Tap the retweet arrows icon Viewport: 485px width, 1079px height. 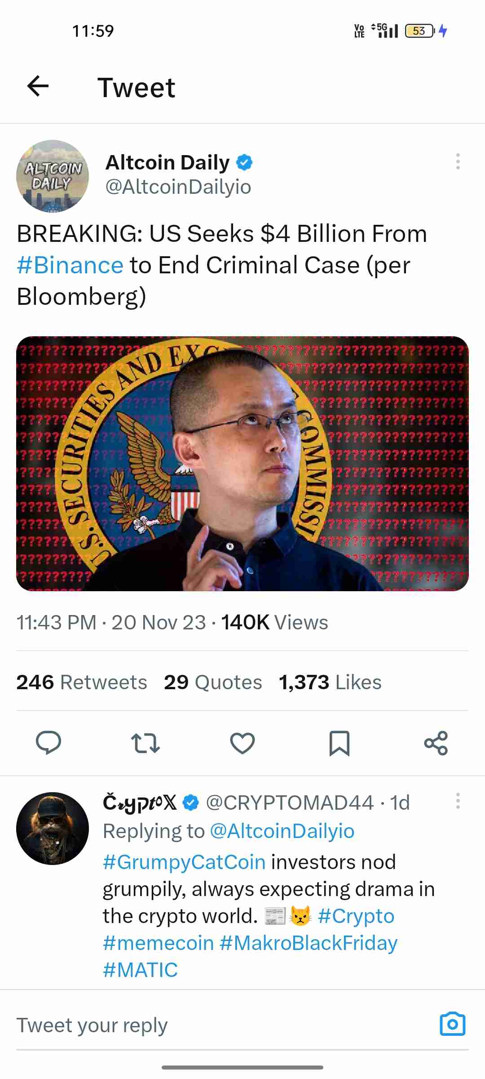point(145,743)
